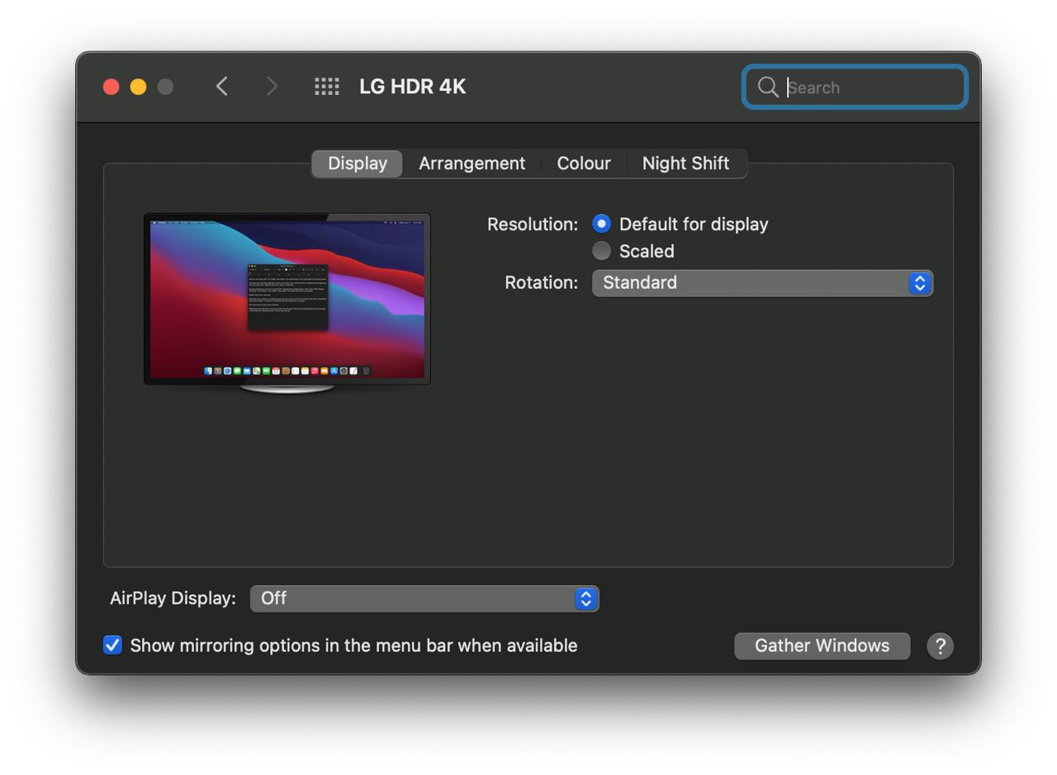Go back with the left chevron

221,87
